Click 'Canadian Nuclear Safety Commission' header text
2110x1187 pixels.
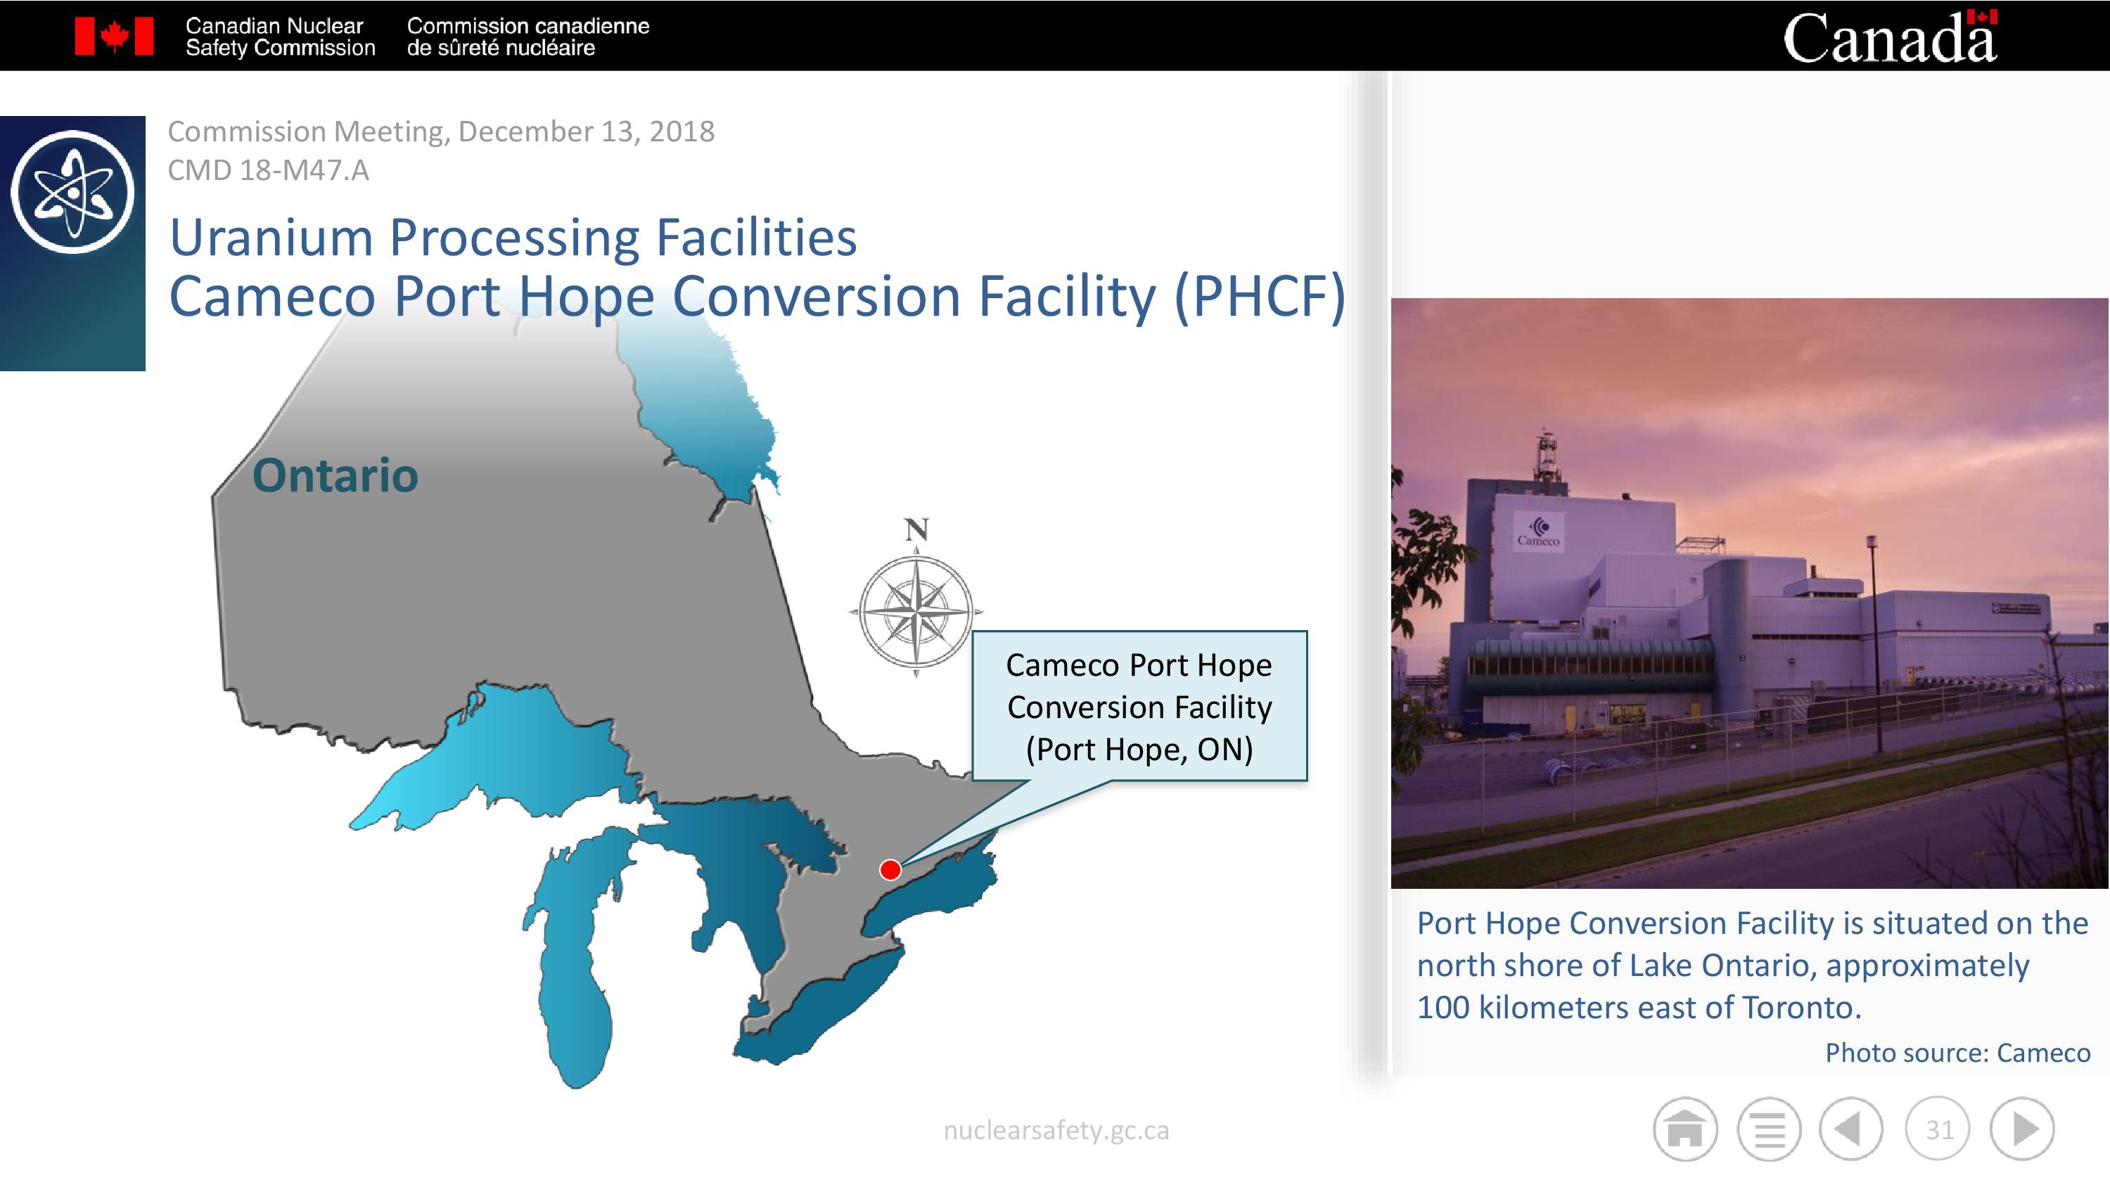[x=280, y=37]
